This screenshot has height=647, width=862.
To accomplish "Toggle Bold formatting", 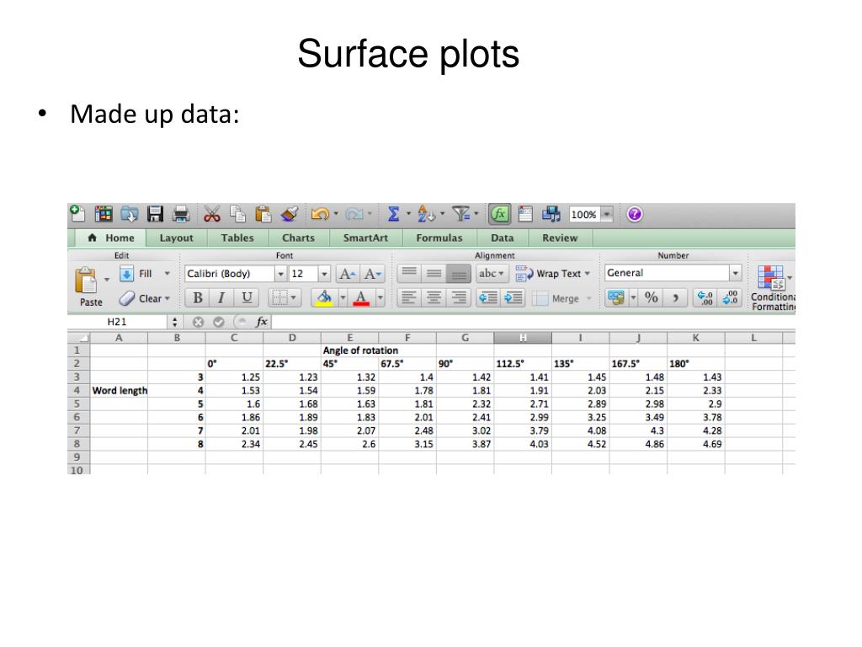I will coord(198,298).
